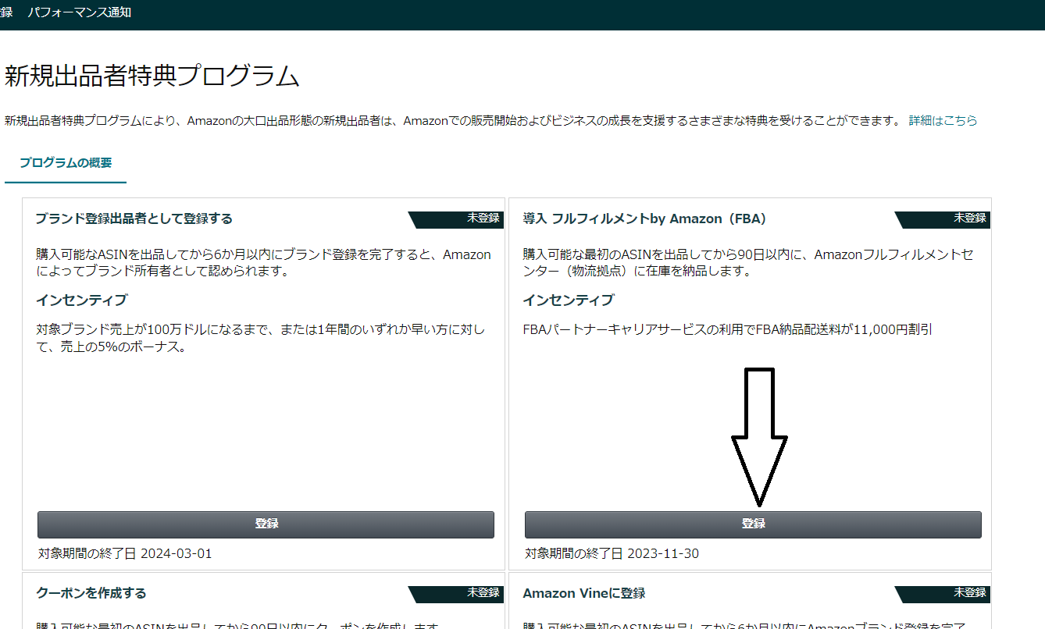The height and width of the screenshot is (629, 1045).
Task: Click the 売上の5%のボーナス incentive text
Action: (x=261, y=339)
